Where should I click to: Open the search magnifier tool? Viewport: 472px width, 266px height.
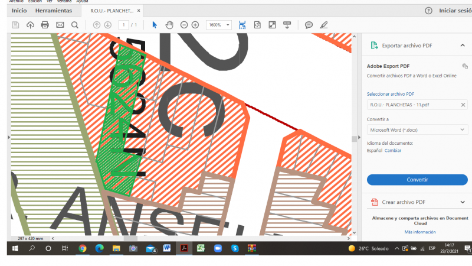click(x=75, y=25)
